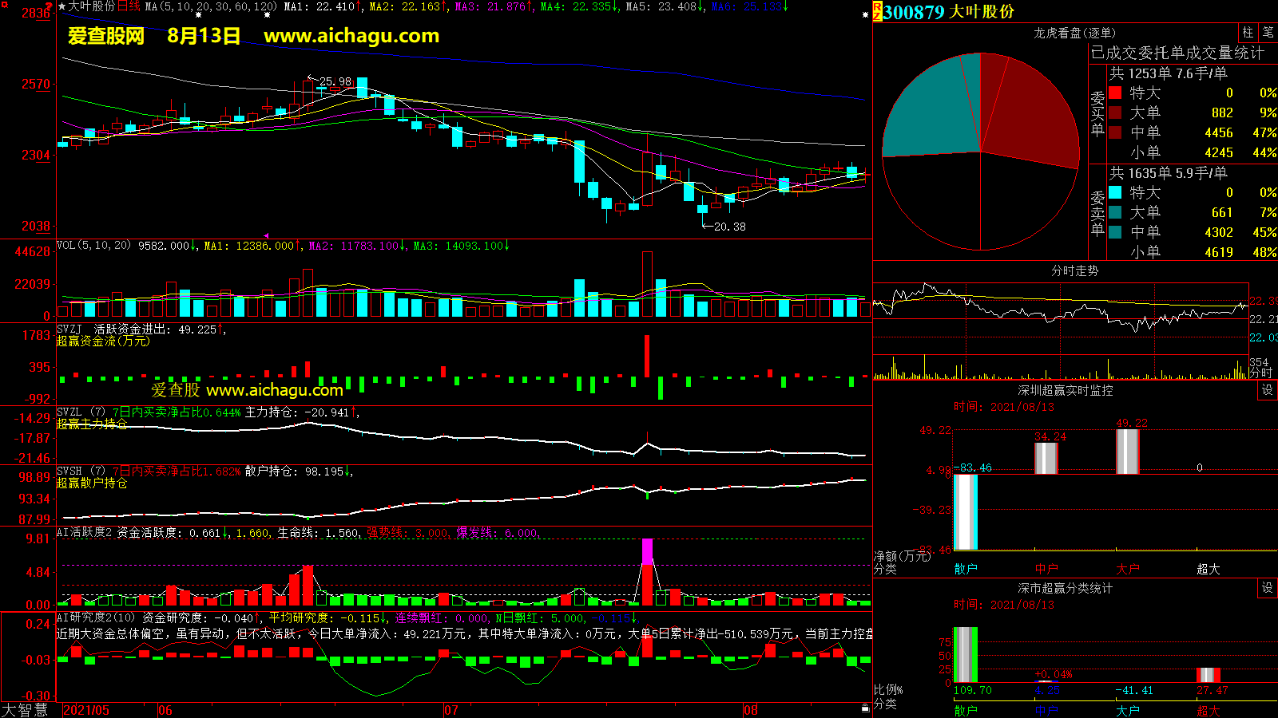The image size is (1278, 718).
Task: Click the small magenta arrow marker below K-line chart
Action: click(x=266, y=235)
